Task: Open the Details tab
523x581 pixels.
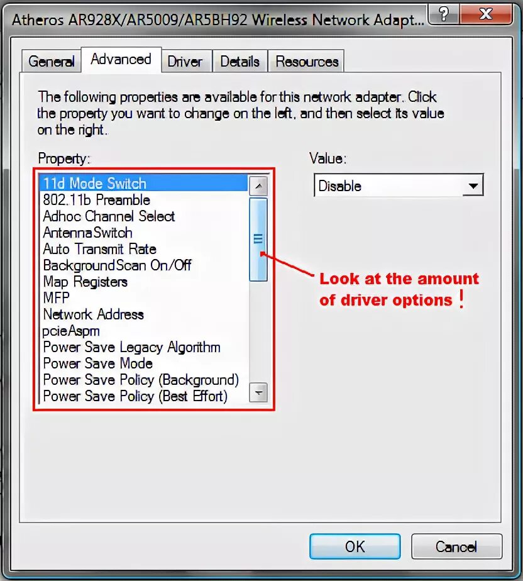Action: [x=239, y=62]
